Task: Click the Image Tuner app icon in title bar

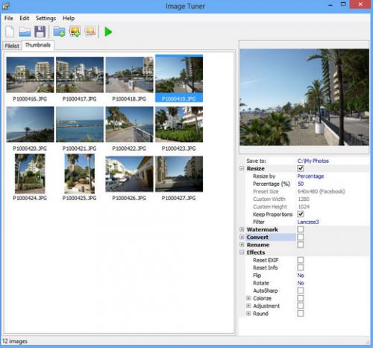Action: click(x=5, y=6)
